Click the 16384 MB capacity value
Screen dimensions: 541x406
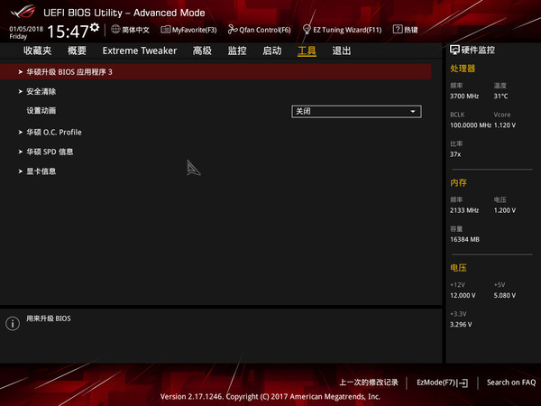pyautogui.click(x=464, y=239)
